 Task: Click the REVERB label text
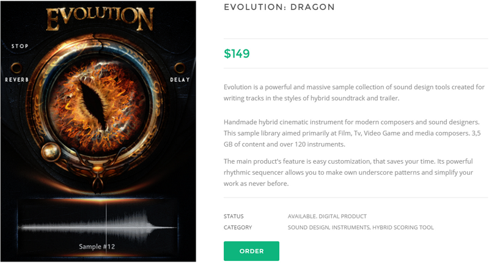(17, 80)
